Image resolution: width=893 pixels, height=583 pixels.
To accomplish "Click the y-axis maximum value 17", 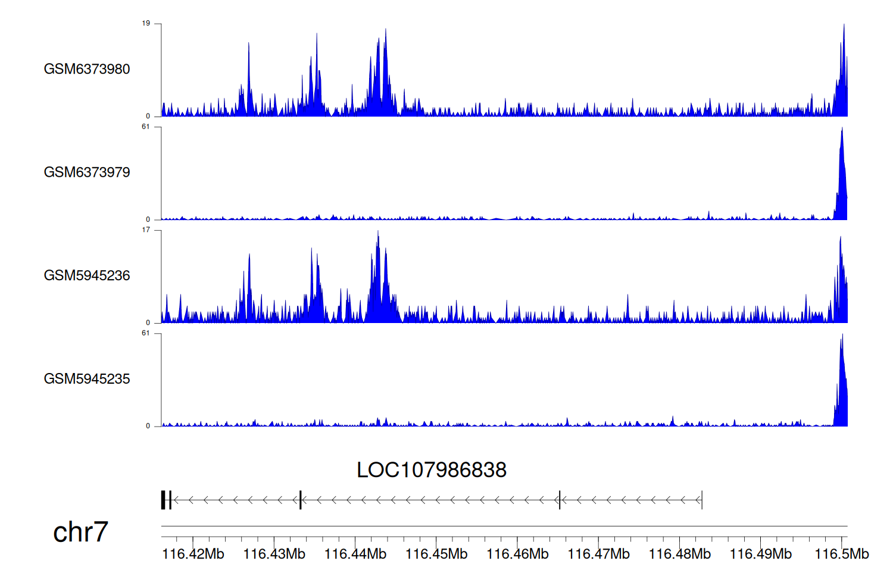I will [146, 230].
